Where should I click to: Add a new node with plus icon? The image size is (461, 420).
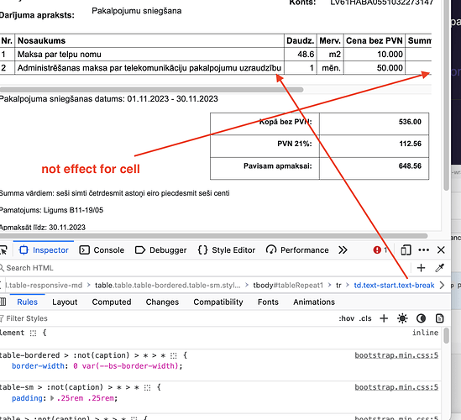(x=421, y=268)
